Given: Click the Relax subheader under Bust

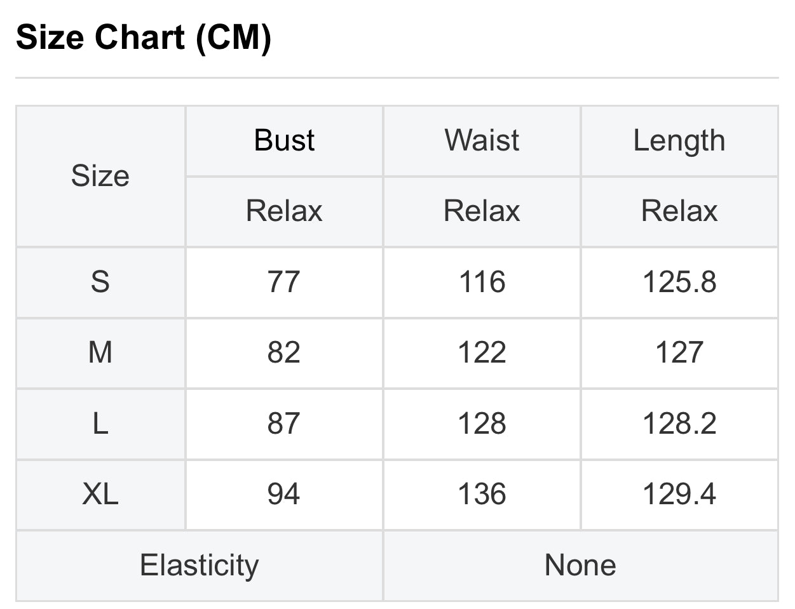Looking at the screenshot, I should 284,211.
